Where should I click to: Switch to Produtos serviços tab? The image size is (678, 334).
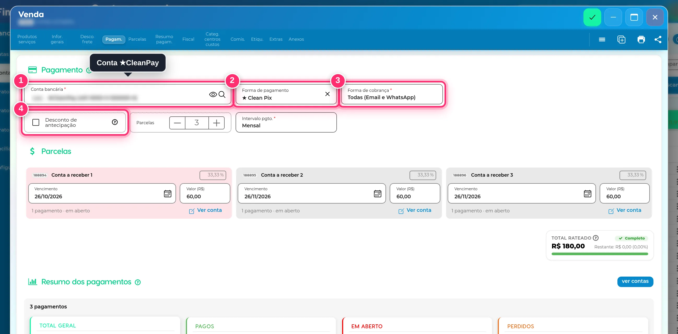27,39
